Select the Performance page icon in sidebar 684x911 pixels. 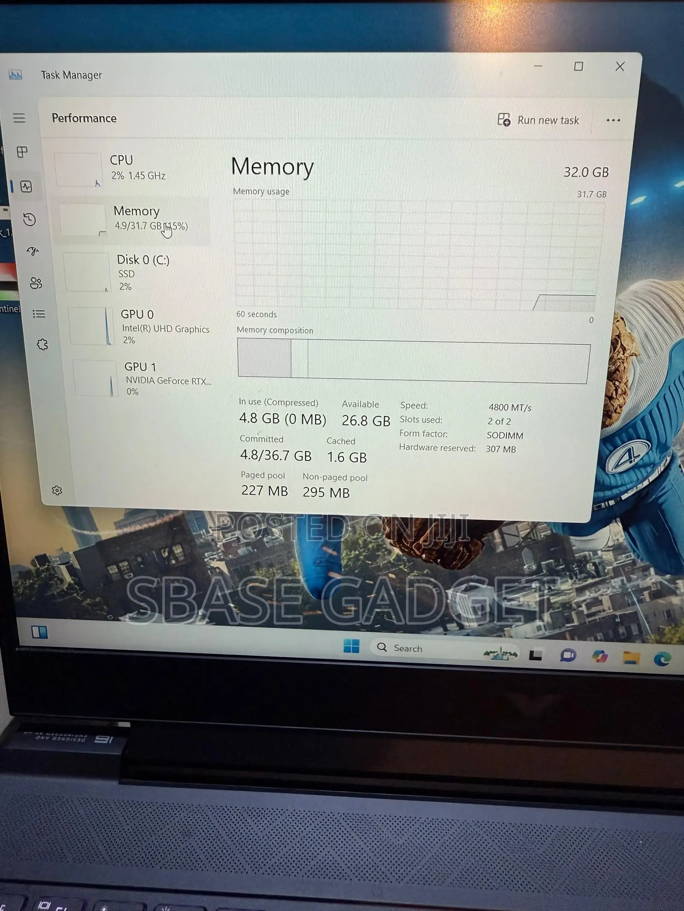click(x=27, y=187)
